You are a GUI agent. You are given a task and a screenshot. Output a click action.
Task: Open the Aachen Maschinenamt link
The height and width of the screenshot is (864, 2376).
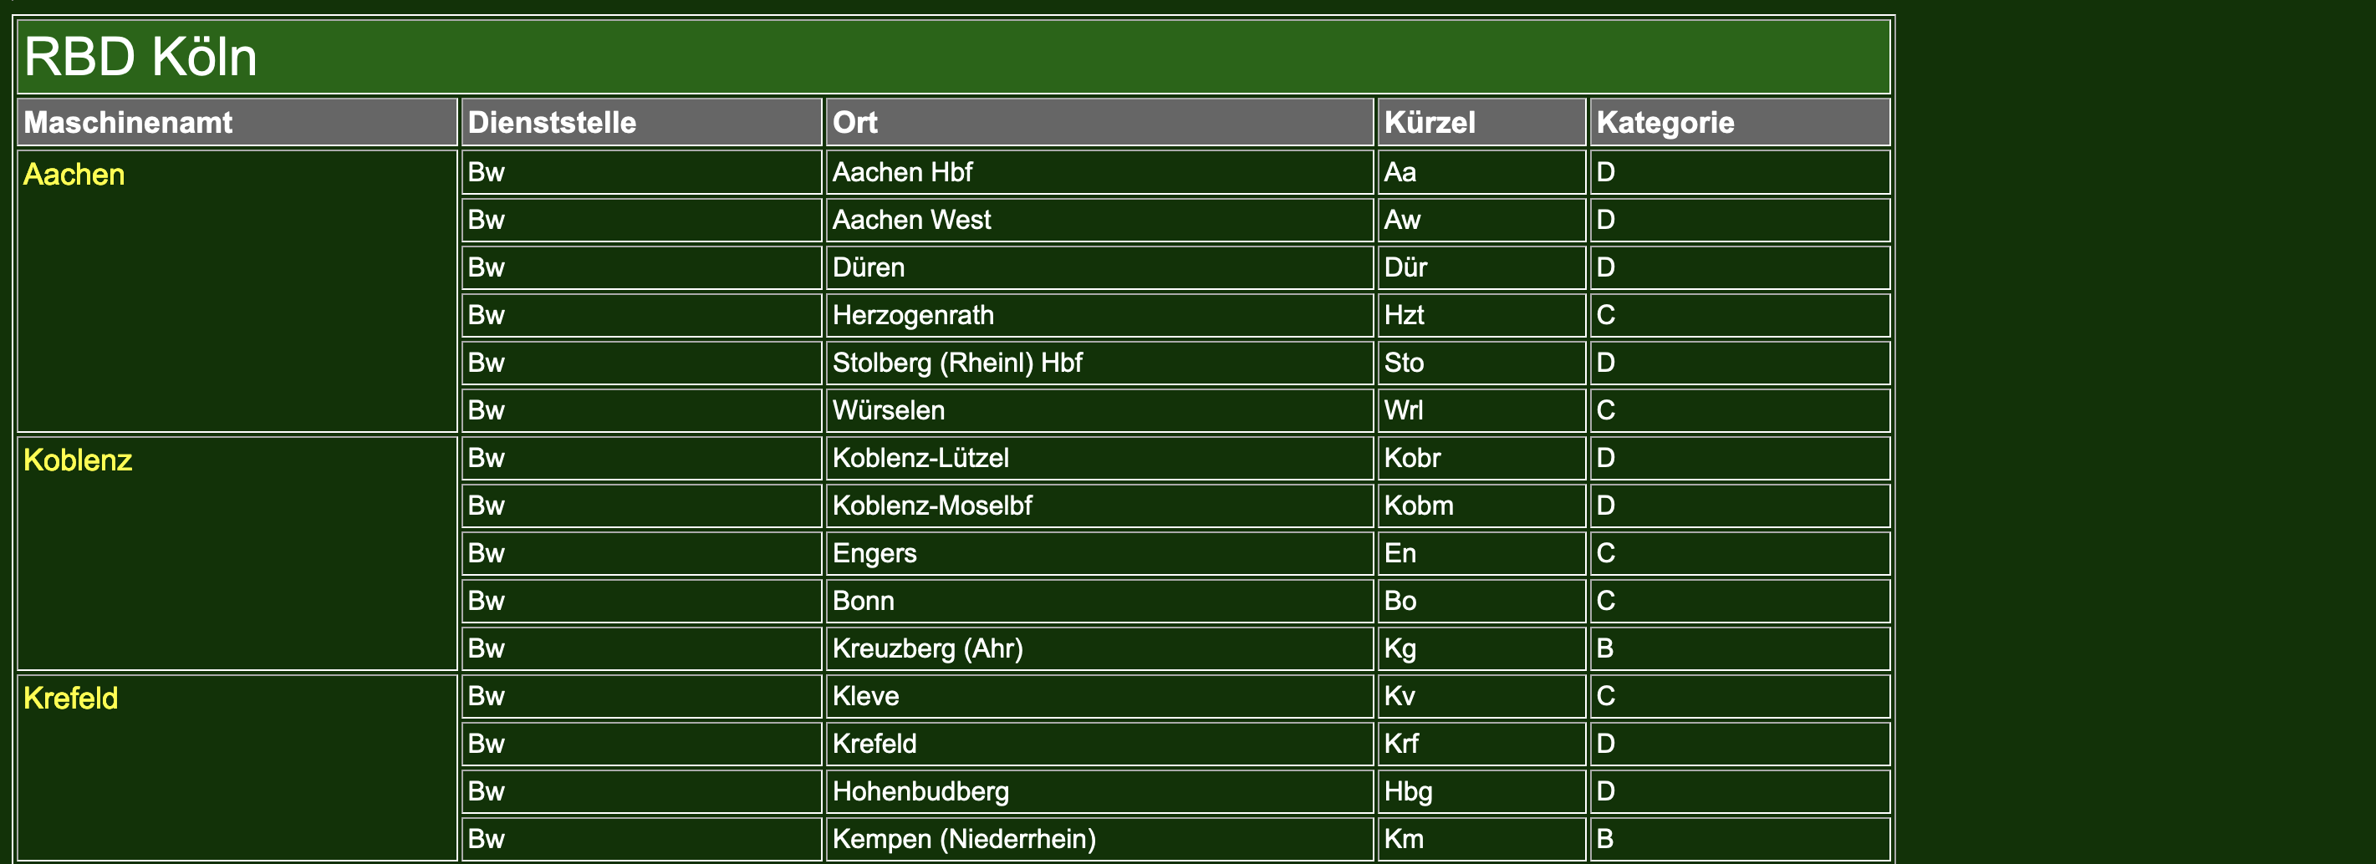(x=74, y=175)
